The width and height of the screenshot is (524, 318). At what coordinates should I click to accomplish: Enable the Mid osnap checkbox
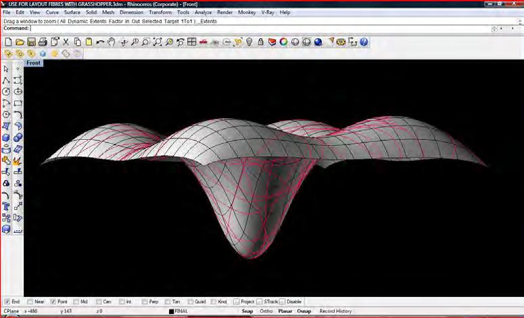click(75, 302)
